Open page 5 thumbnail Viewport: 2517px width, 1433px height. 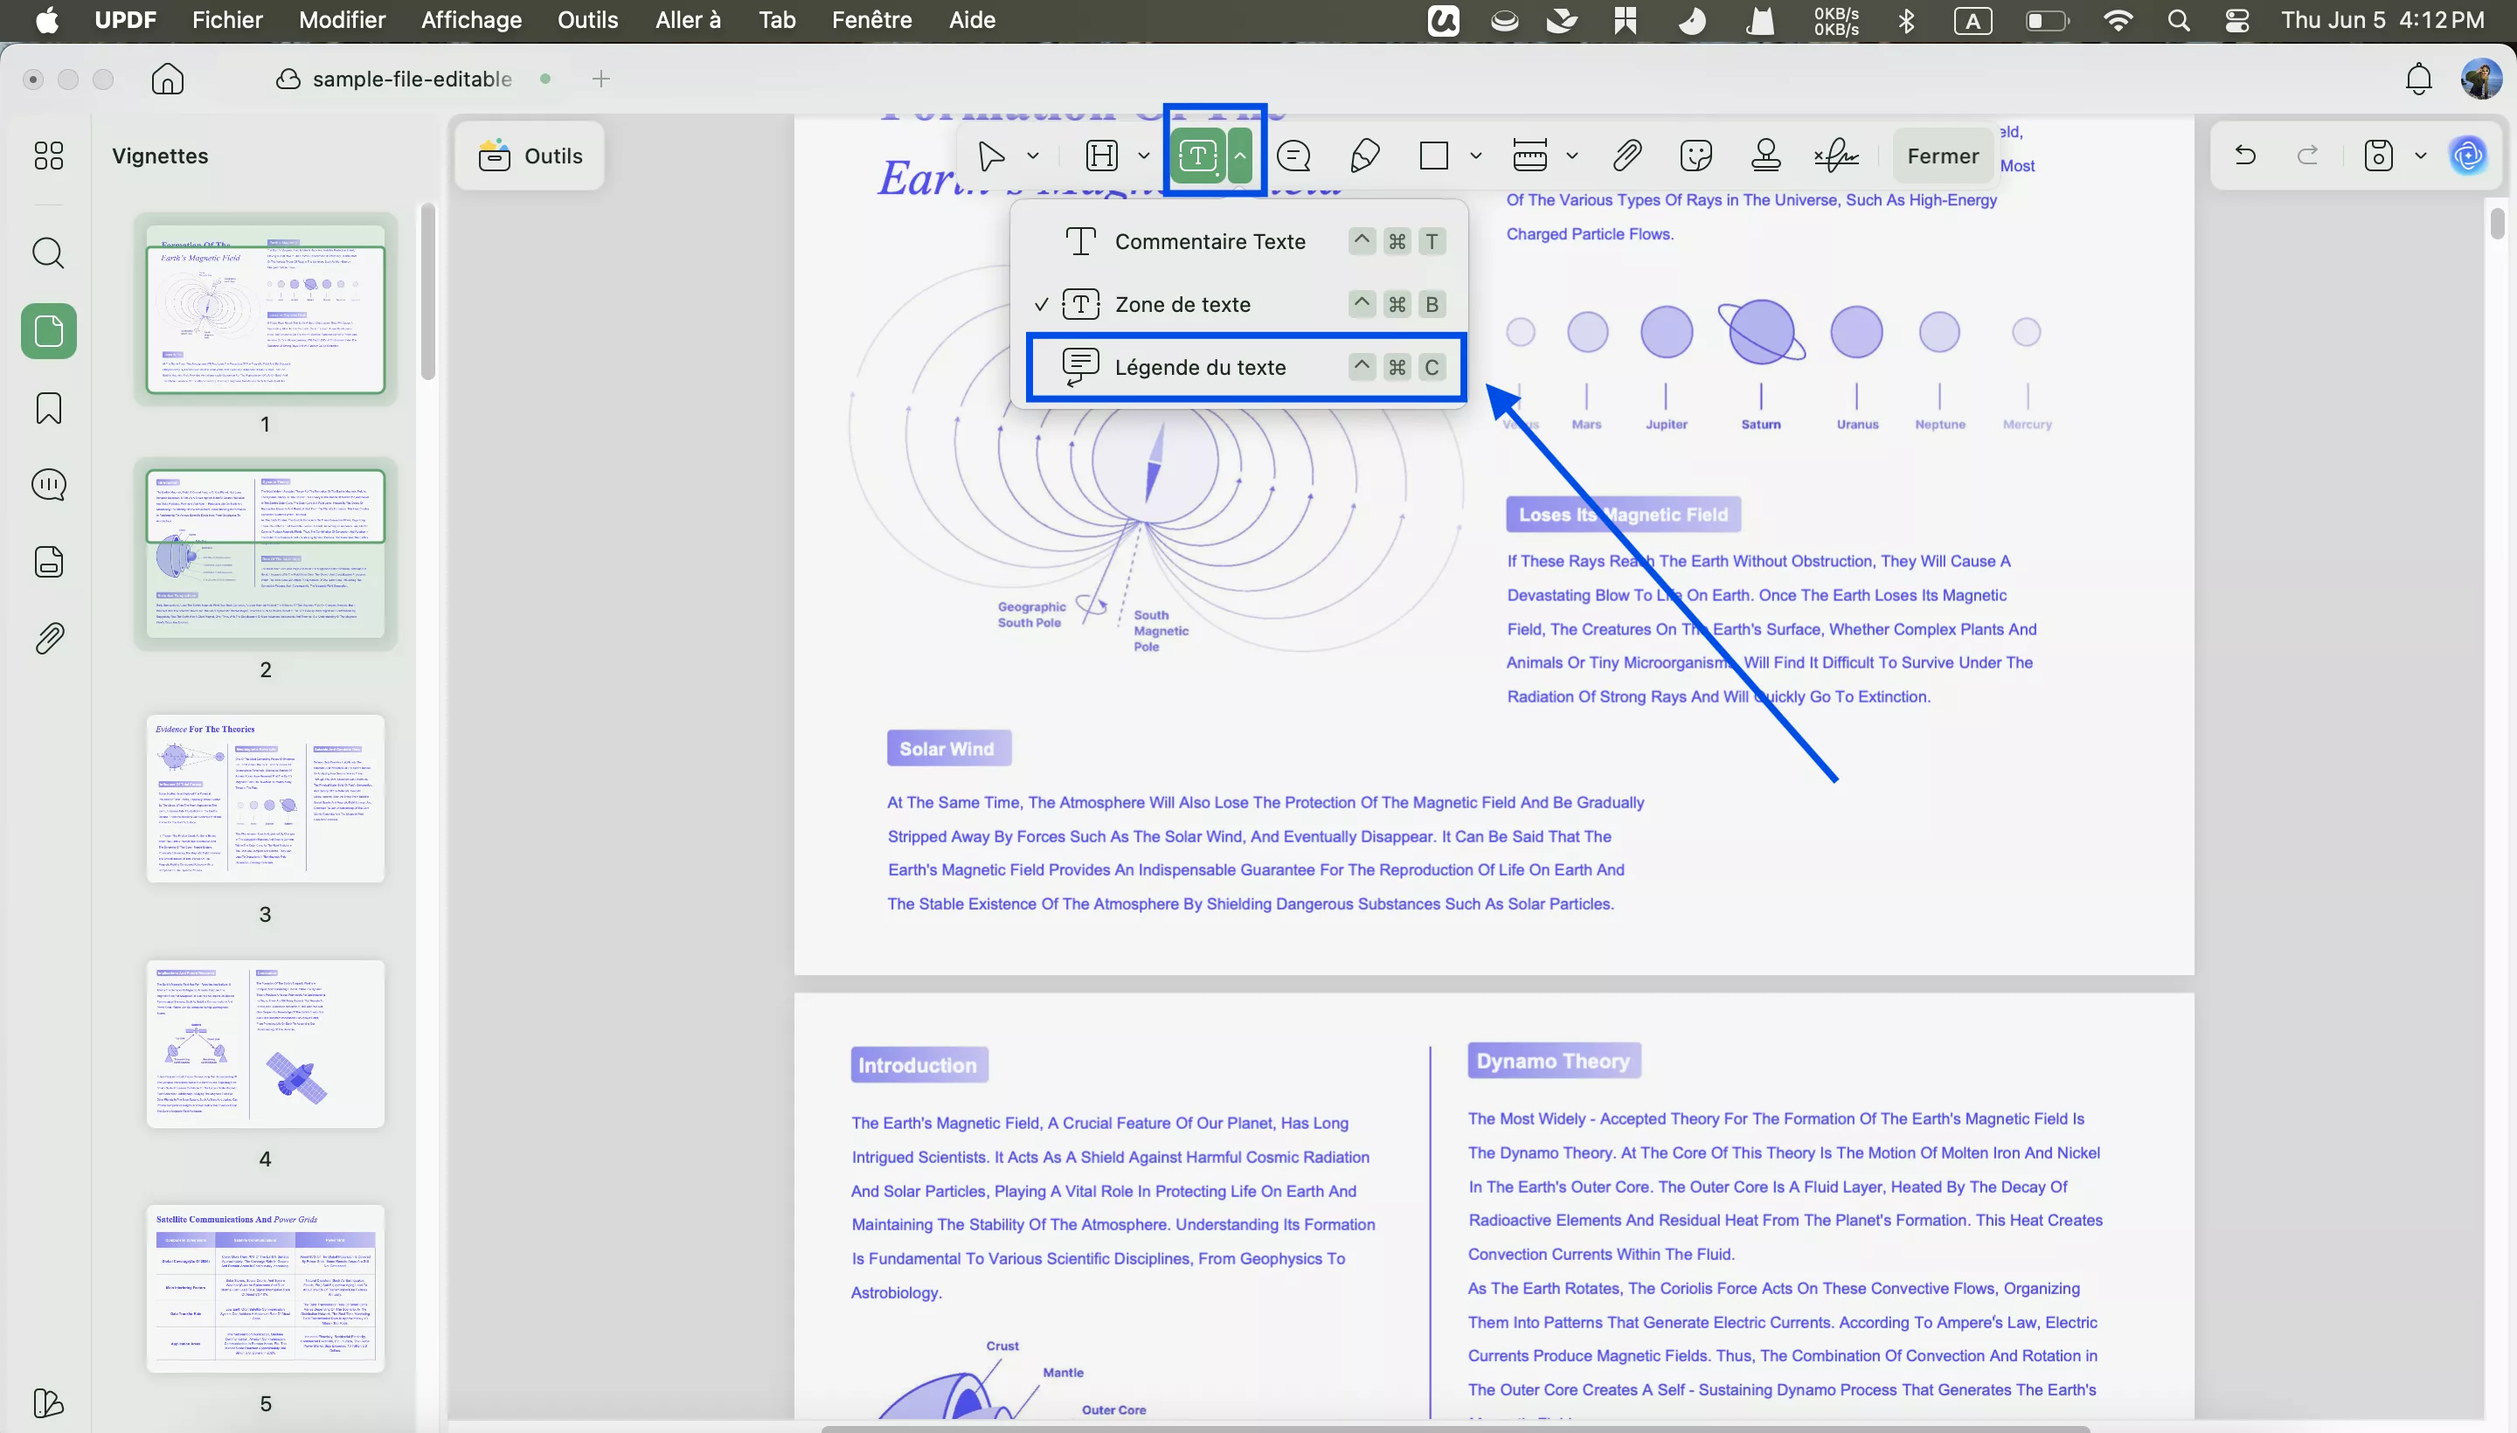[x=265, y=1288]
